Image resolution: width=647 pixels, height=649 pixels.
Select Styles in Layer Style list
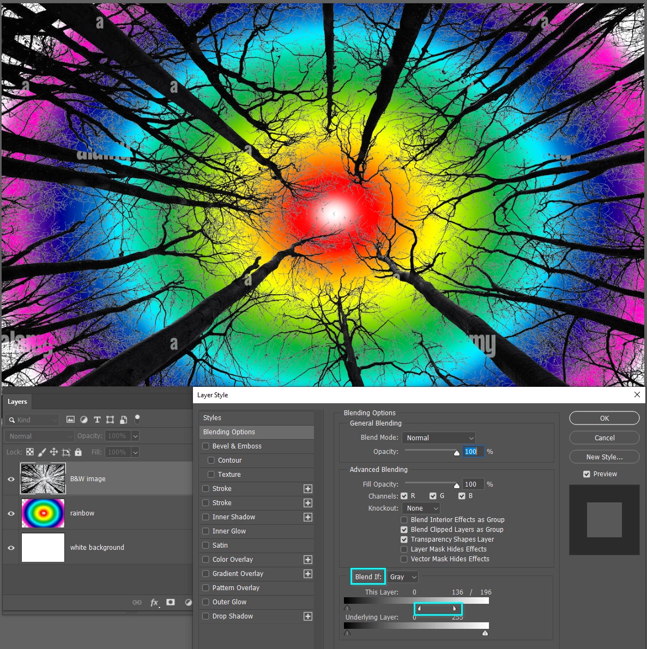pyautogui.click(x=256, y=418)
